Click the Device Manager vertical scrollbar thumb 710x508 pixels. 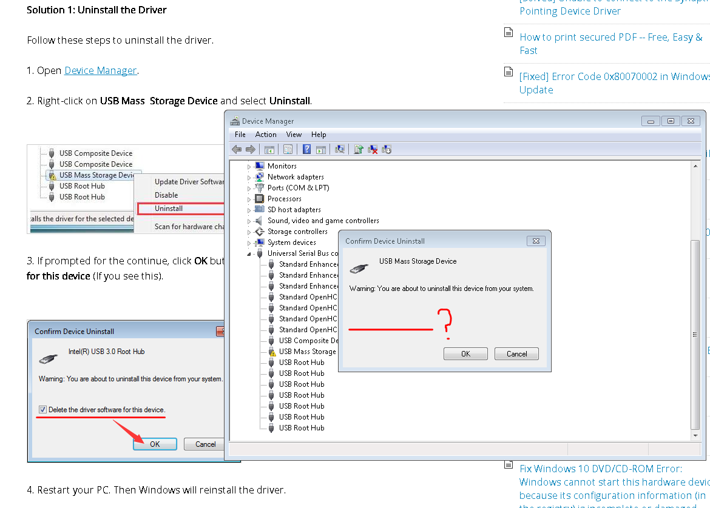[695, 333]
